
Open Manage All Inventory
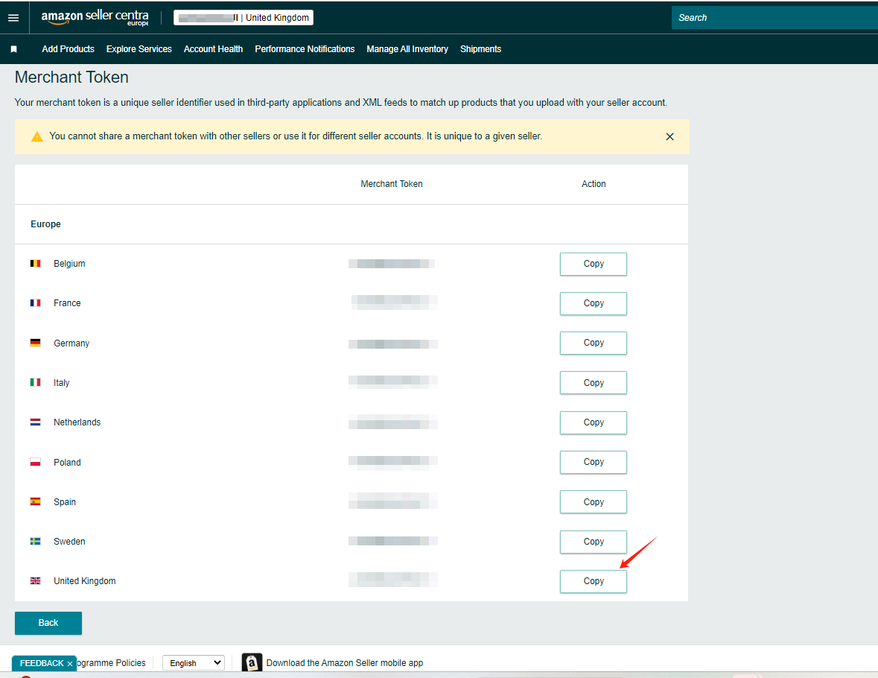407,49
